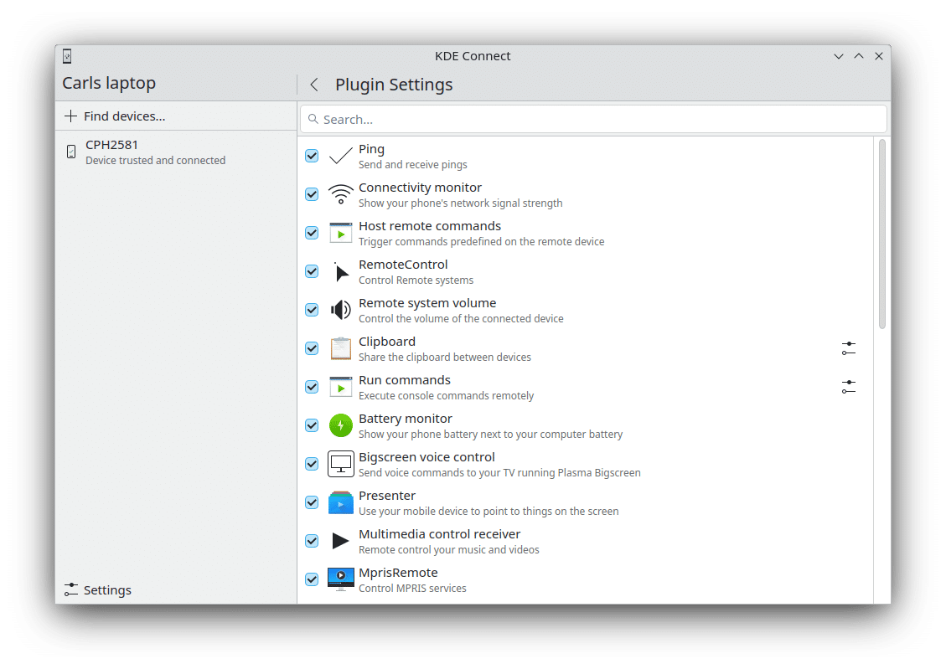Expand the KDE Connect window menu chevron
Viewport: 946px width, 669px height.
[x=838, y=56]
